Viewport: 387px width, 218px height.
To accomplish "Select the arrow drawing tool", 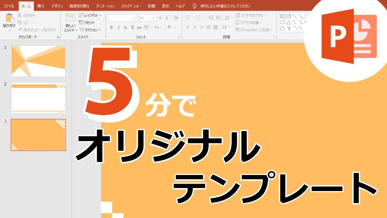I will 301,16.
